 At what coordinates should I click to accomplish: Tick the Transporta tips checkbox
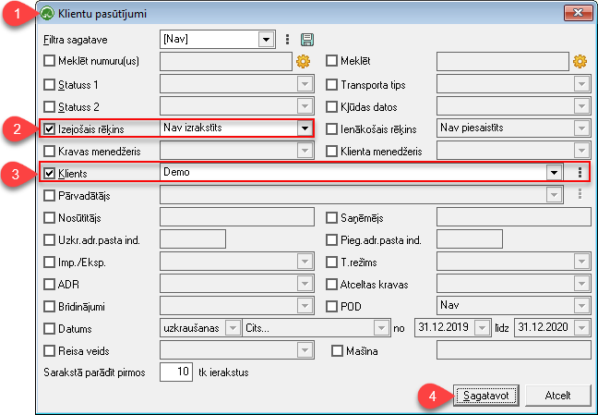point(332,85)
